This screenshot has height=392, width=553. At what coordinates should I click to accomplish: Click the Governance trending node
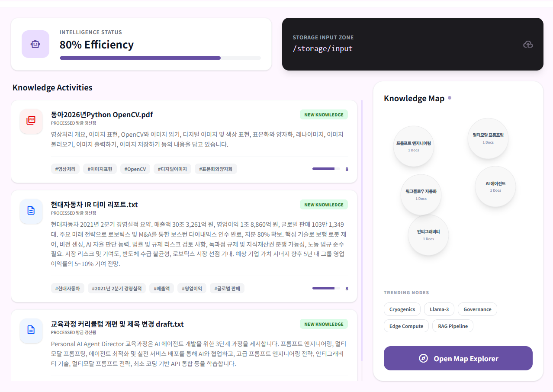(477, 309)
